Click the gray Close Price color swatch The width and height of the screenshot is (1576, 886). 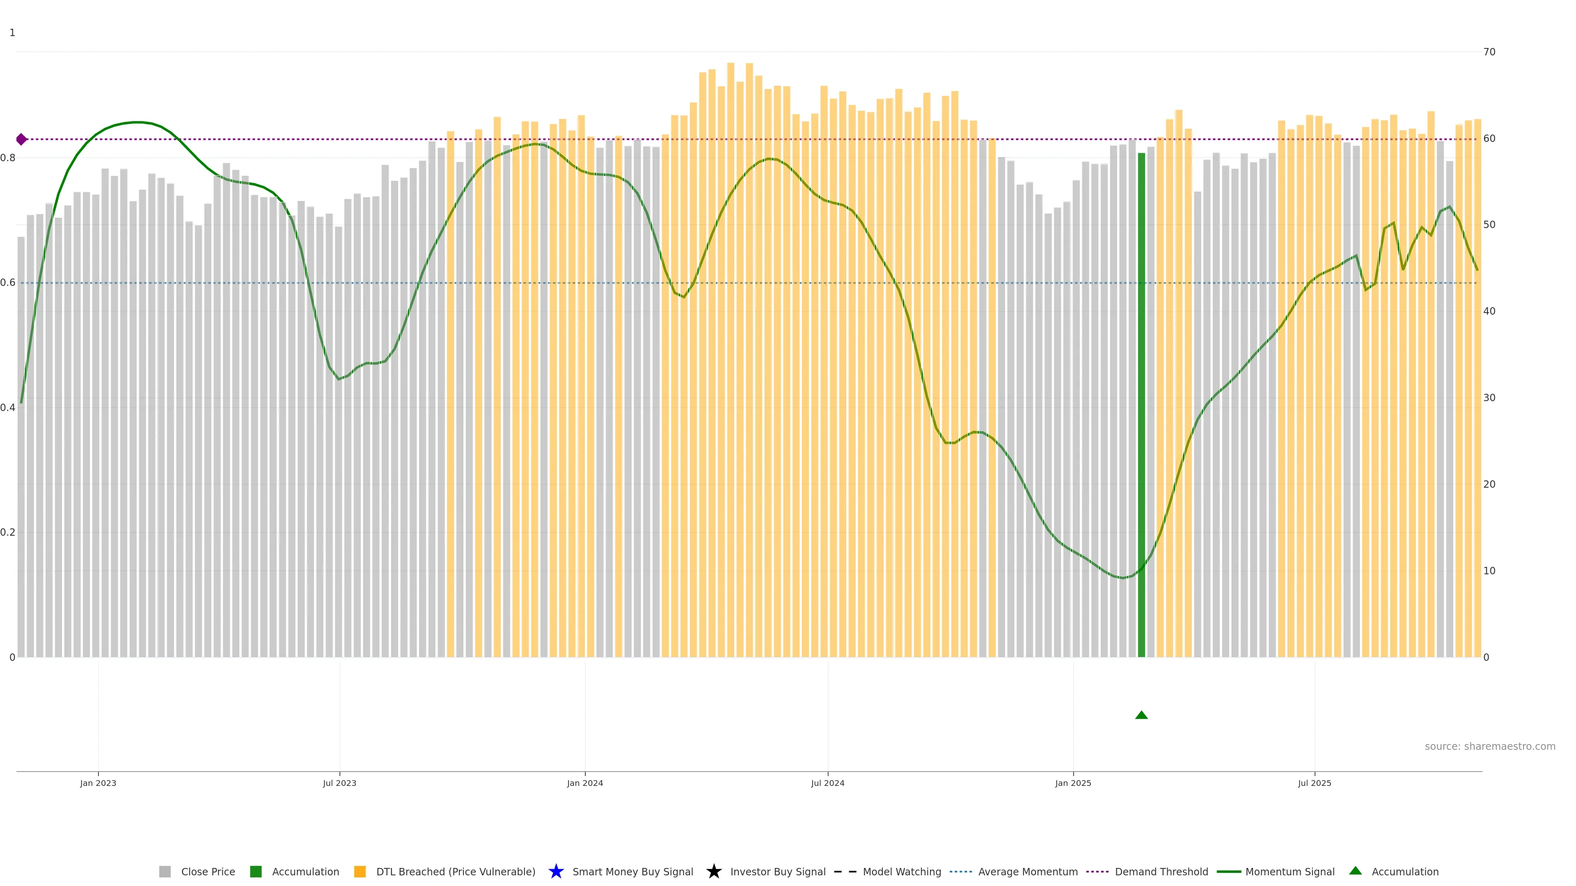[165, 871]
